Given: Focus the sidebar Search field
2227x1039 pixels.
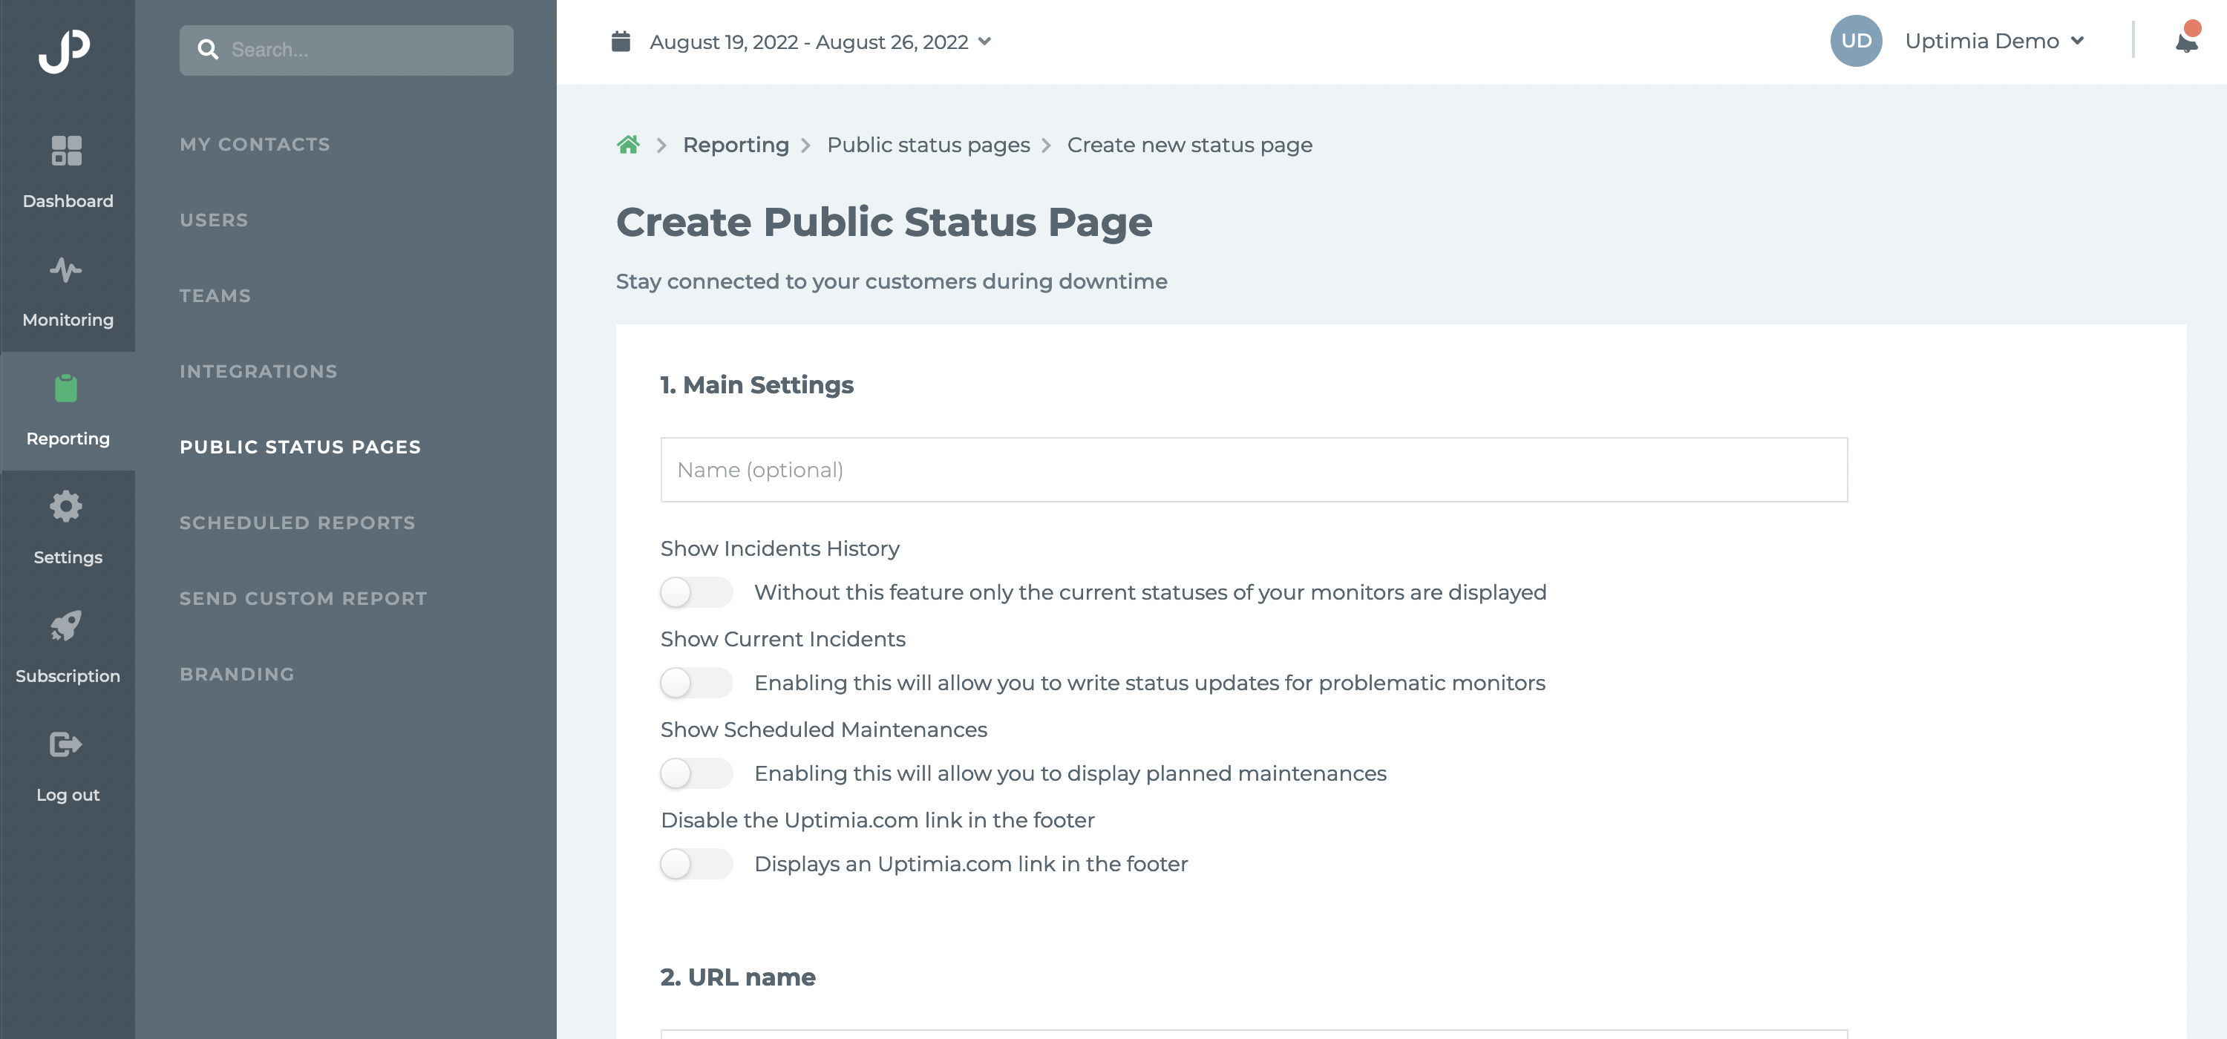Looking at the screenshot, I should click(x=346, y=49).
